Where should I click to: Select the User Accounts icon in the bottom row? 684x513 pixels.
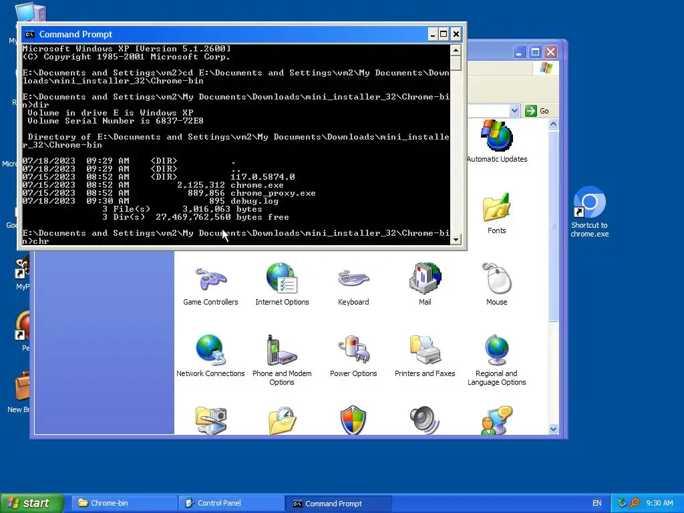pyautogui.click(x=496, y=420)
